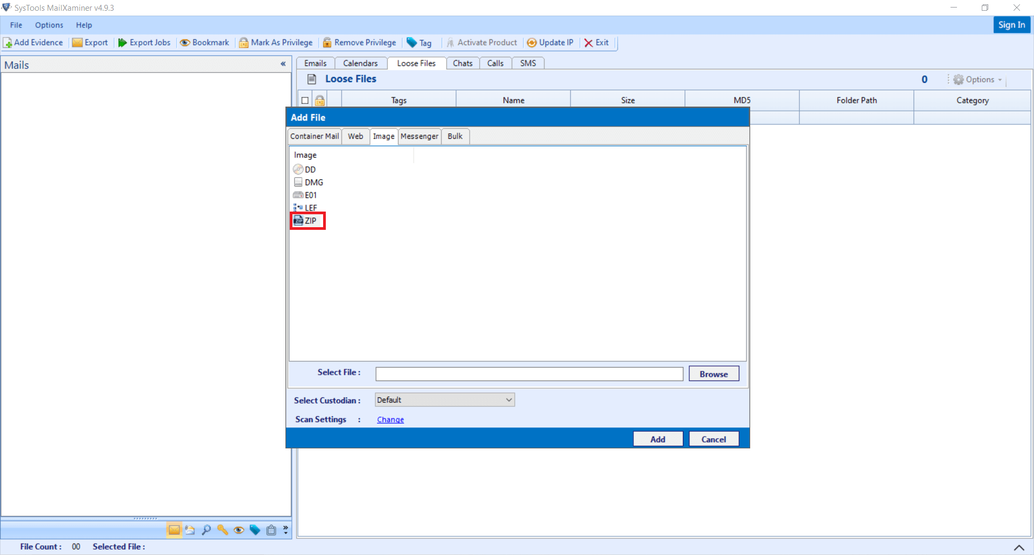Image resolution: width=1034 pixels, height=555 pixels.
Task: Collapse the Mails panel with the chevron
Action: (x=283, y=64)
